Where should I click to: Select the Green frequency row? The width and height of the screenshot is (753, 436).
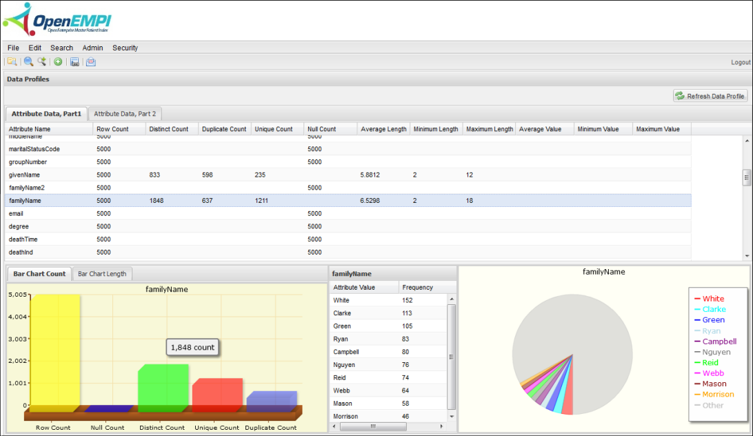tap(388, 326)
